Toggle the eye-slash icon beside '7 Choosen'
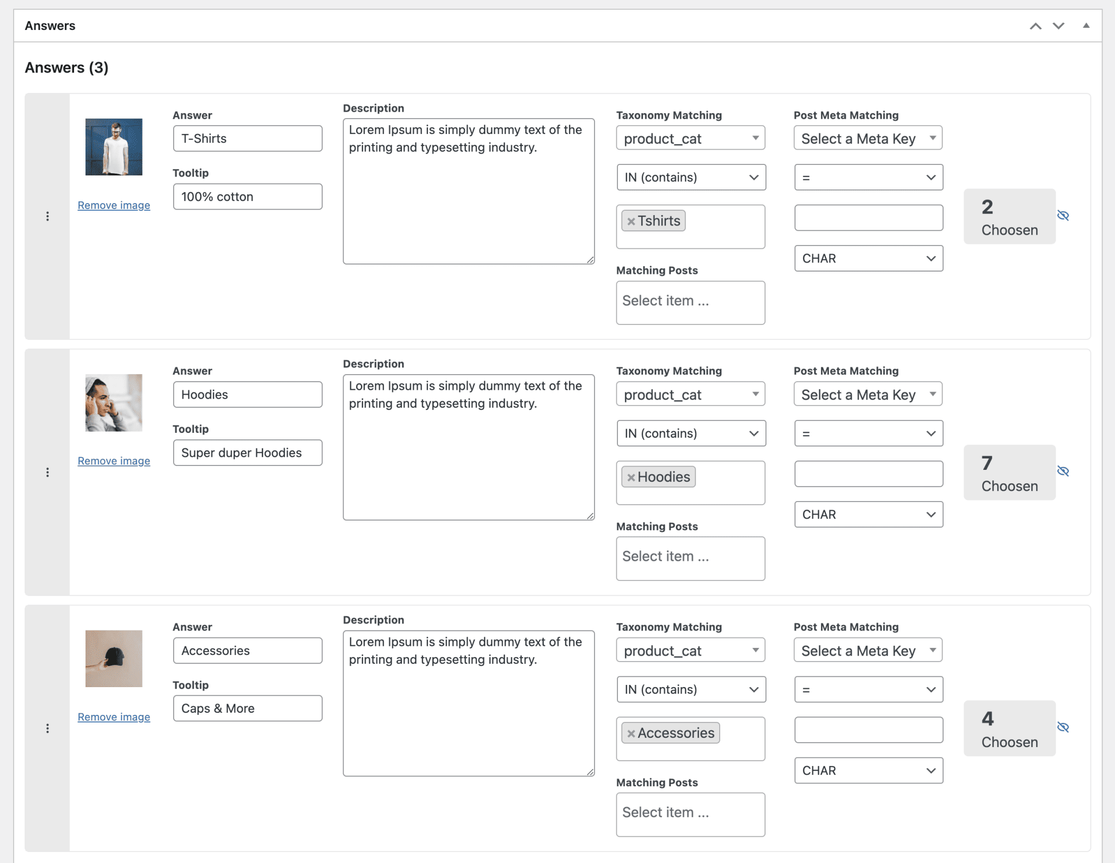The image size is (1115, 863). point(1063,472)
